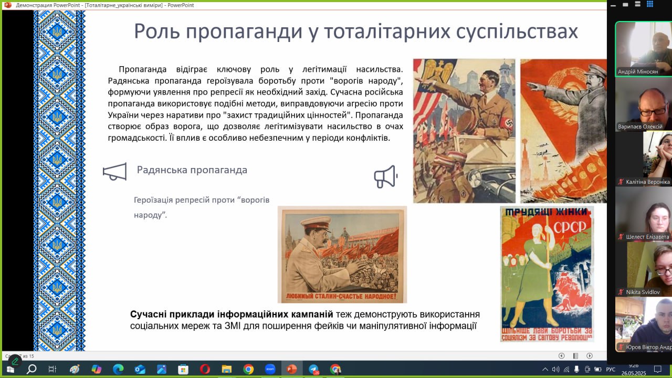
Task: Open the blue photo app beside Outlook
Action: coord(161,369)
